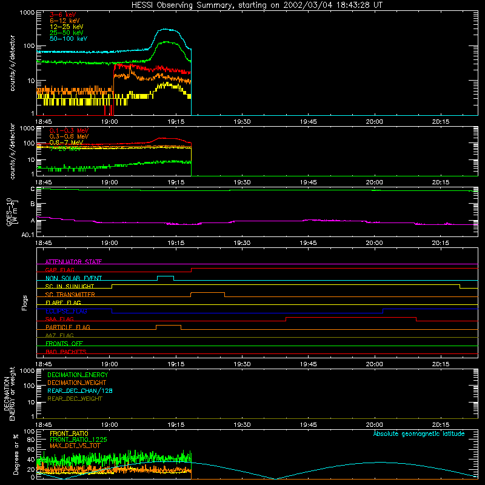
Task: Click the SC_TRANSMITTER flag label
Action: point(70,294)
